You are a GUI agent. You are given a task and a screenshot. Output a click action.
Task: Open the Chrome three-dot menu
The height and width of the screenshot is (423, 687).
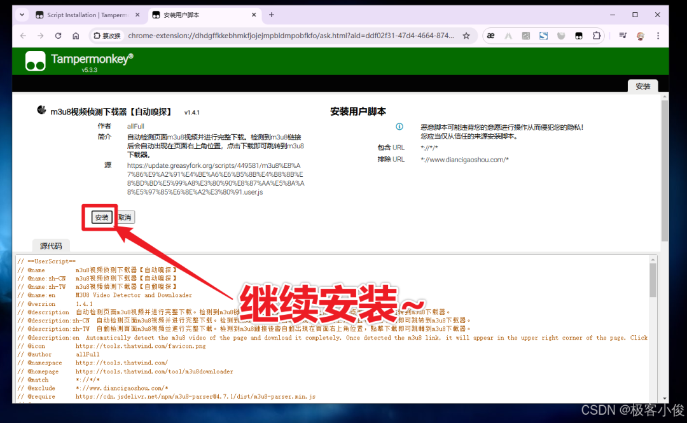(658, 36)
